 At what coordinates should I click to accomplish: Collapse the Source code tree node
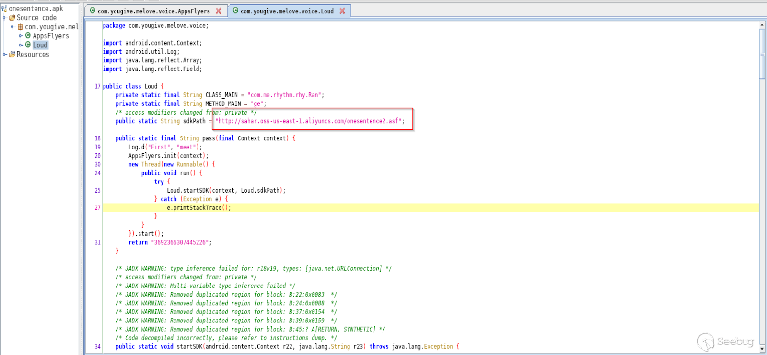click(4, 18)
